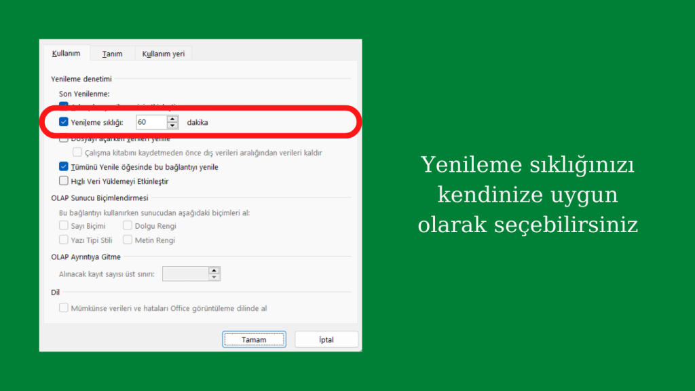The height and width of the screenshot is (391, 695).
Task: Toggle the Yenileme sıklığı checkbox
Action: click(x=64, y=122)
